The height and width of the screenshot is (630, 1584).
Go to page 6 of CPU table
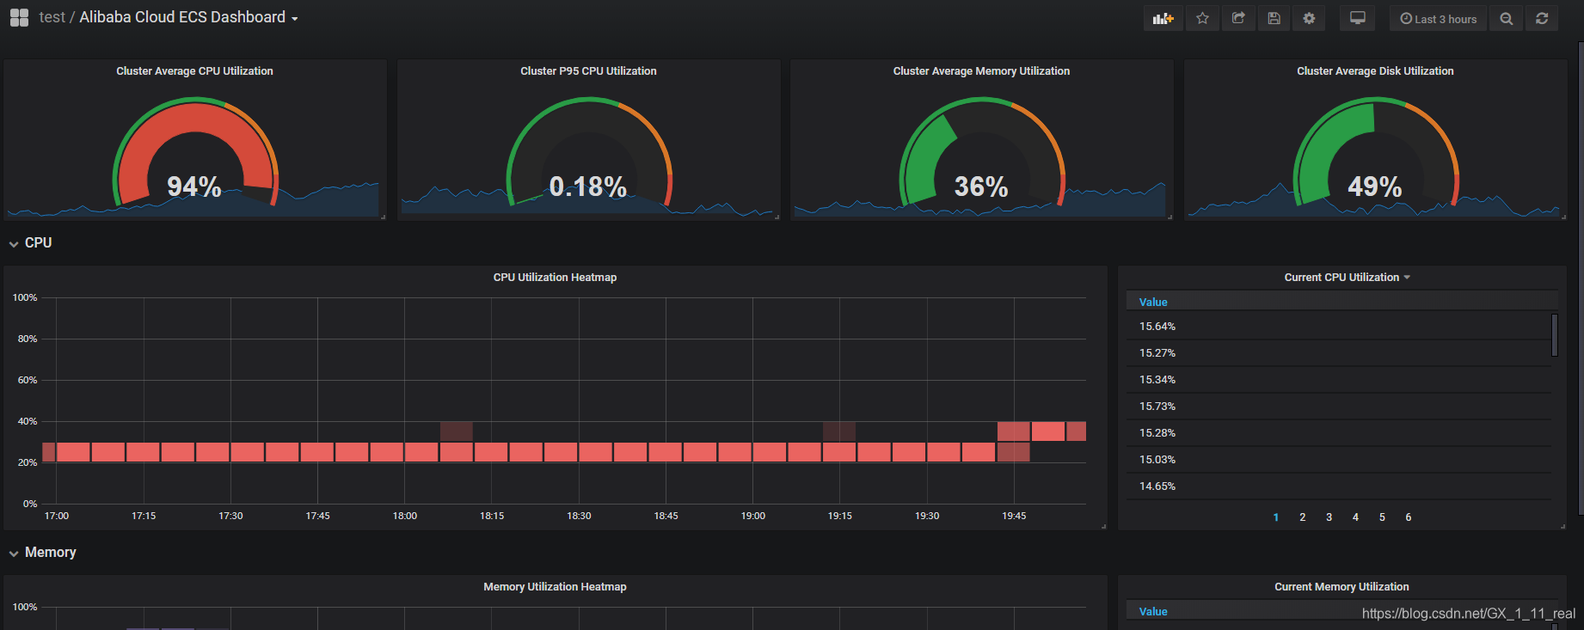[x=1409, y=517]
